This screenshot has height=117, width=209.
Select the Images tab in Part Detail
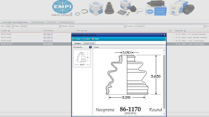click(x=78, y=43)
